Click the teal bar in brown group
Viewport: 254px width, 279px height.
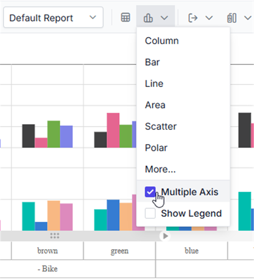click(x=28, y=216)
